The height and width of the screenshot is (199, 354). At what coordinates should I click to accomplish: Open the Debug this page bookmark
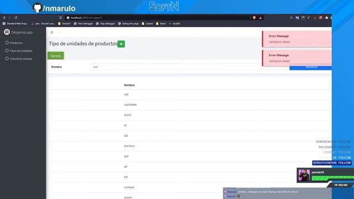[128, 23]
